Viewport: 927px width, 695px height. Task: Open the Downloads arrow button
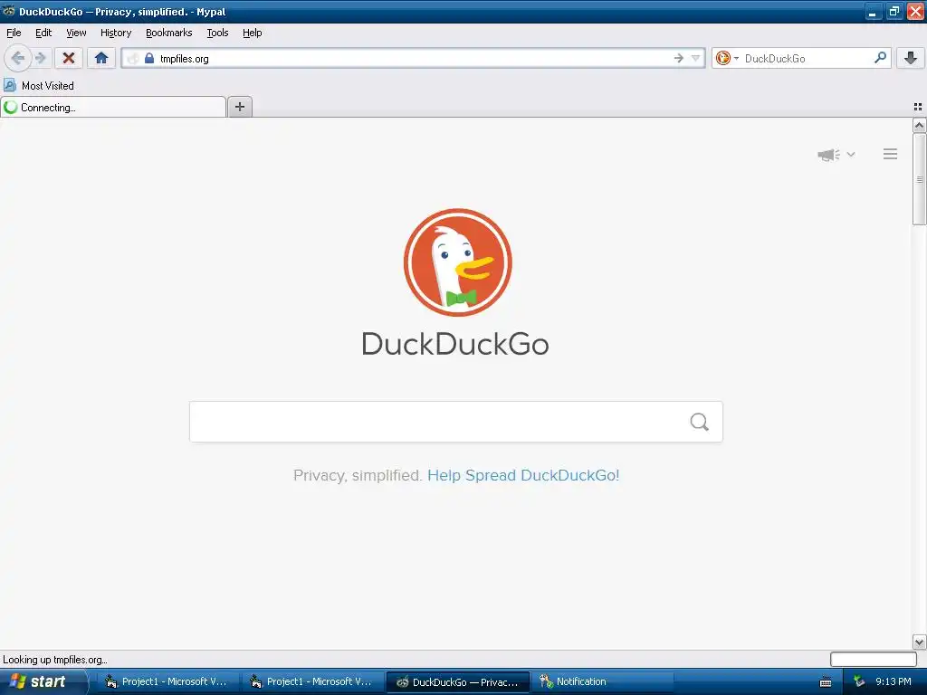click(x=911, y=58)
